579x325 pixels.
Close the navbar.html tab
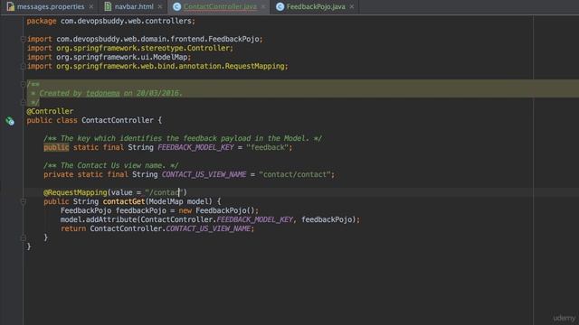coord(160,6)
